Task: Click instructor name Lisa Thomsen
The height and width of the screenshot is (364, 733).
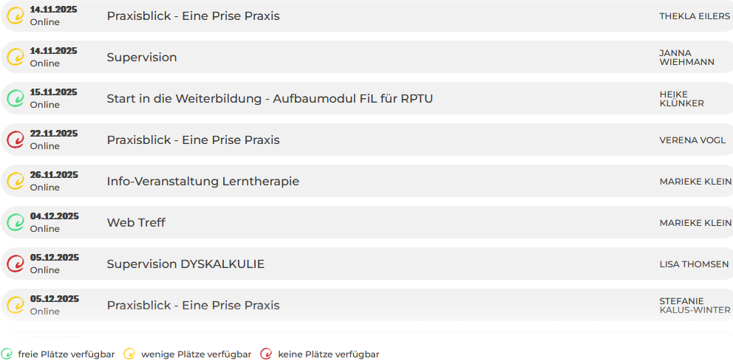Action: pyautogui.click(x=693, y=264)
